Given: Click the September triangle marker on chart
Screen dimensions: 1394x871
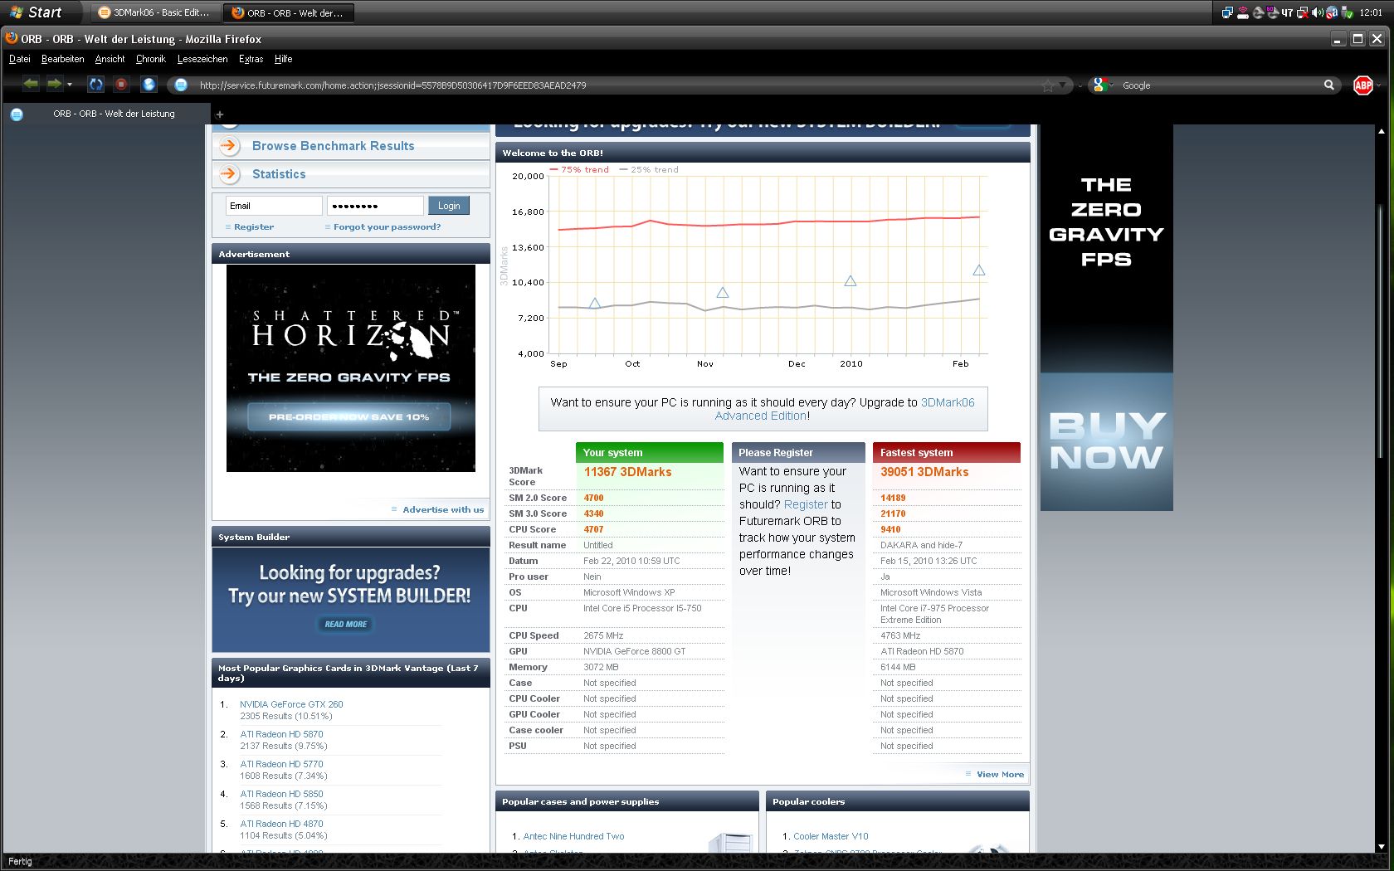Looking at the screenshot, I should pos(594,304).
